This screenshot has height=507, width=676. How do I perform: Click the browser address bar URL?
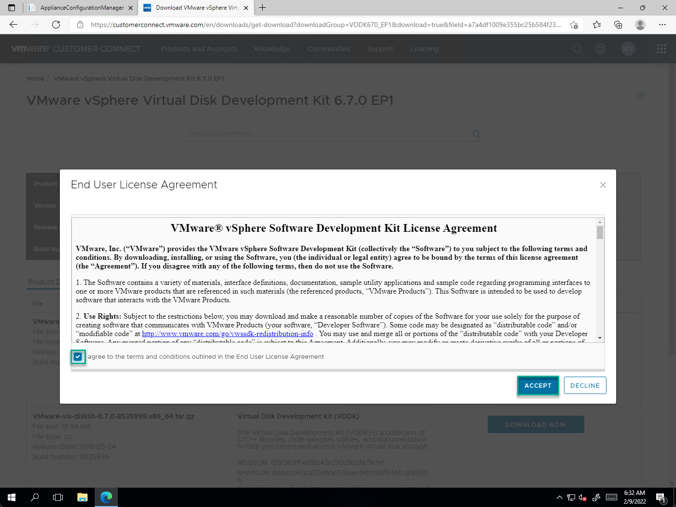(x=326, y=25)
